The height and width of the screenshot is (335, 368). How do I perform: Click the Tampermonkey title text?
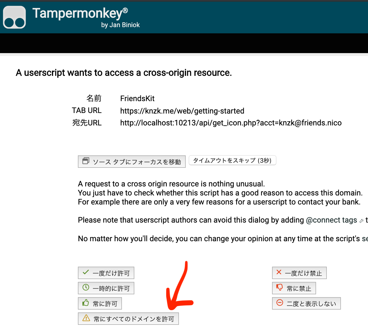80,13
